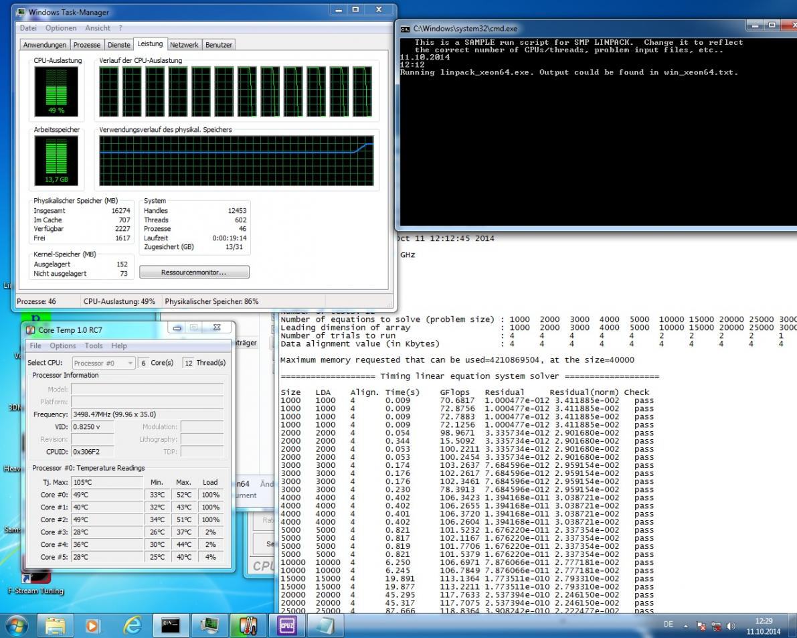Switch to the Prozesse tab
Viewport: 797px width, 638px height.
click(x=87, y=45)
